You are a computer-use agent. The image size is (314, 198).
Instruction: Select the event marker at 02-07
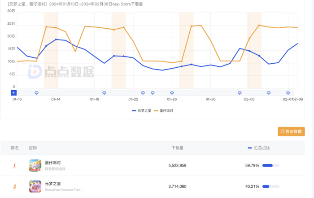coord(288,93)
